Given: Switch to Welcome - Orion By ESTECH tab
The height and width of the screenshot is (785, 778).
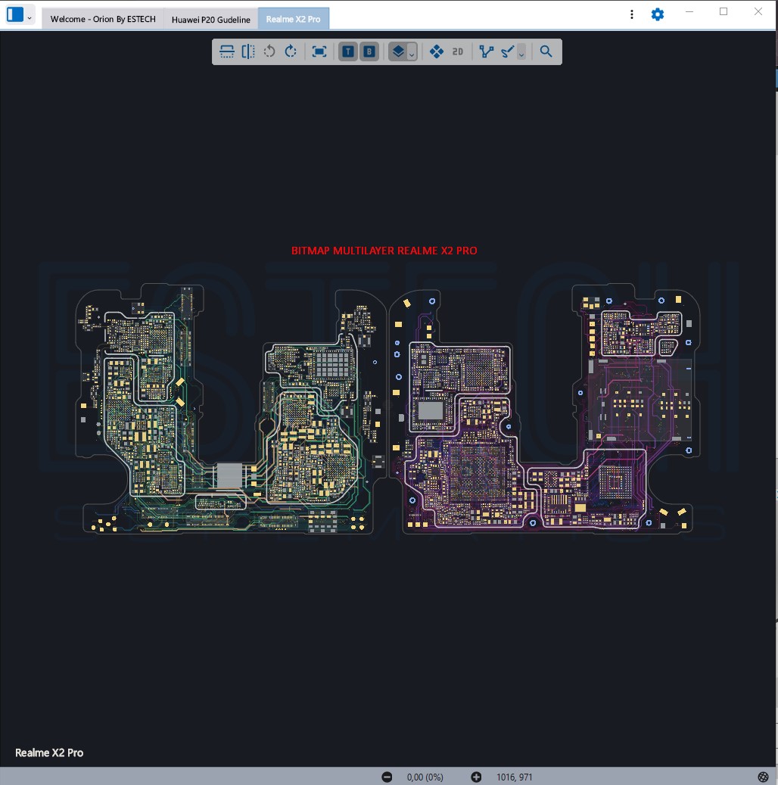Looking at the screenshot, I should [x=103, y=19].
